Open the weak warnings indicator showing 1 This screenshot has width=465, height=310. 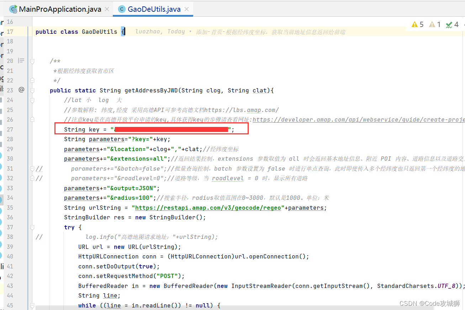click(435, 25)
